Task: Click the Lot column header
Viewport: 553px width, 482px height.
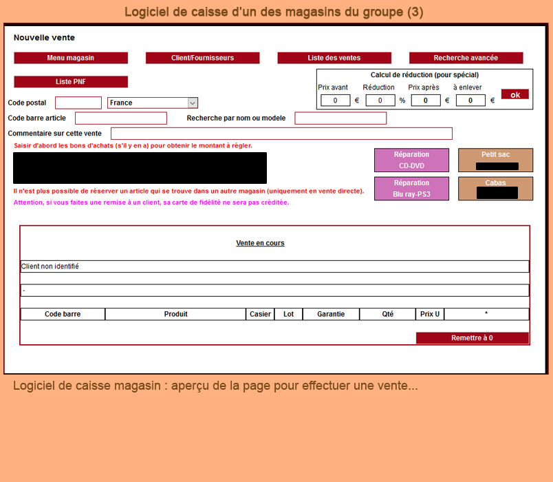Action: tap(288, 314)
